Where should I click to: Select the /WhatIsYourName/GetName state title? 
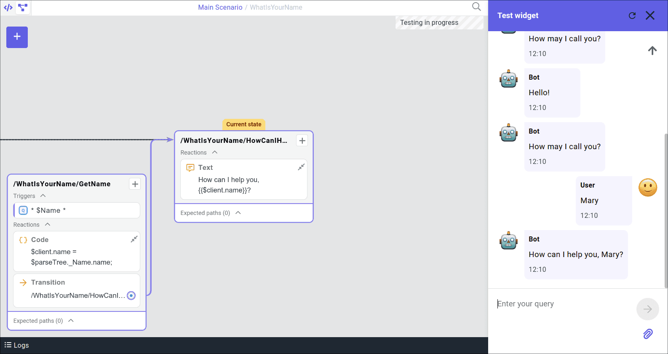[x=62, y=184]
